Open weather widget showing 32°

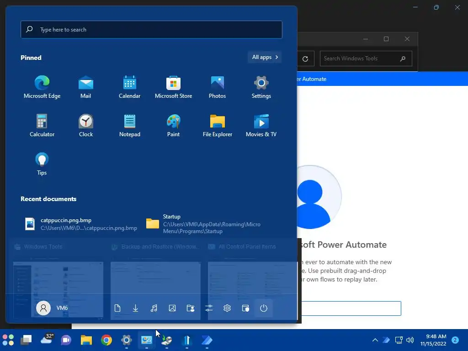(x=47, y=340)
